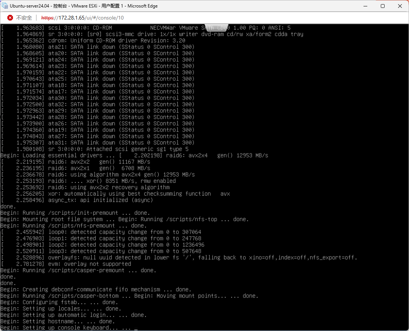
Task: Maximize the Edge console window
Action: pos(382,6)
